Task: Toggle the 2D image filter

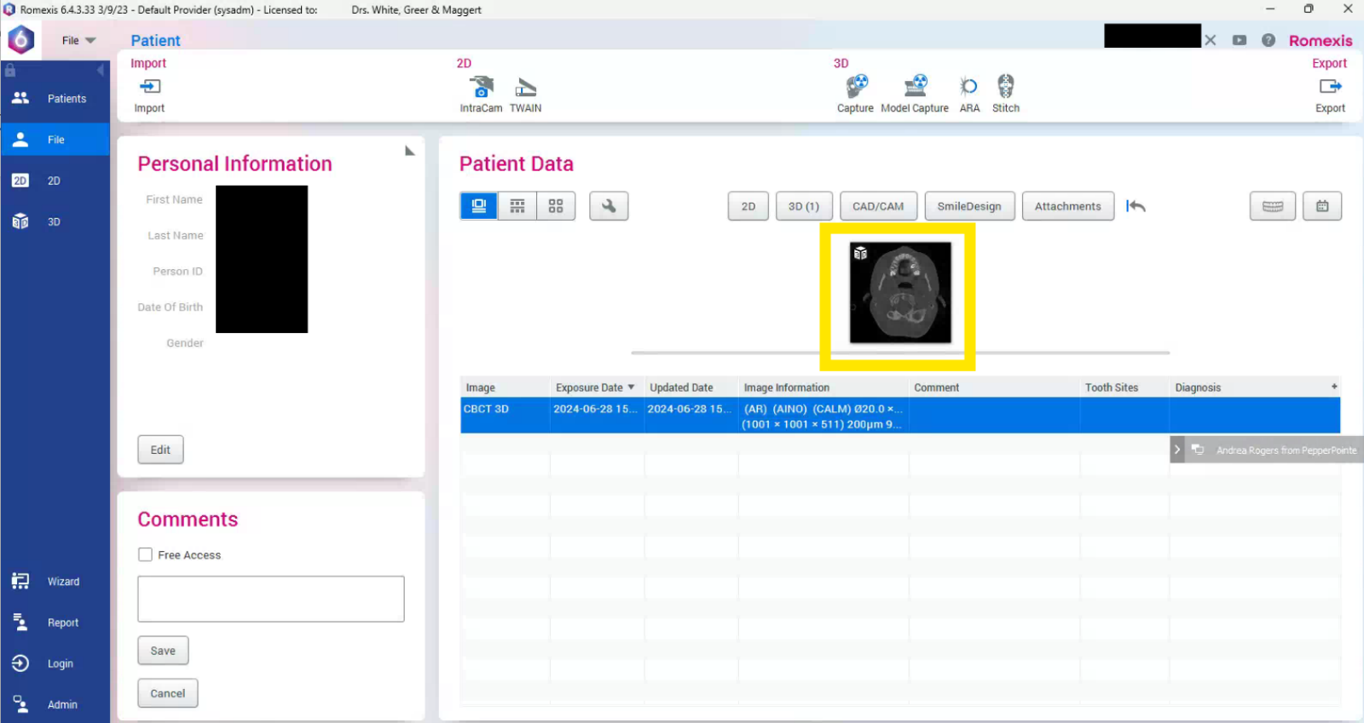Action: tap(748, 206)
